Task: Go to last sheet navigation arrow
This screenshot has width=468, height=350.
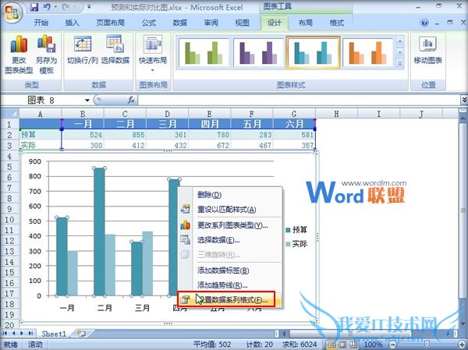Action: (30, 334)
